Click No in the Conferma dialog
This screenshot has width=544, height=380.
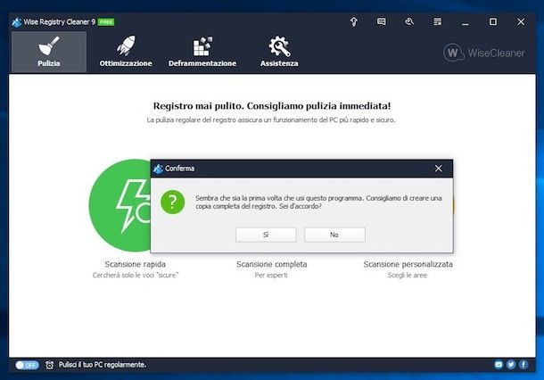pos(334,235)
